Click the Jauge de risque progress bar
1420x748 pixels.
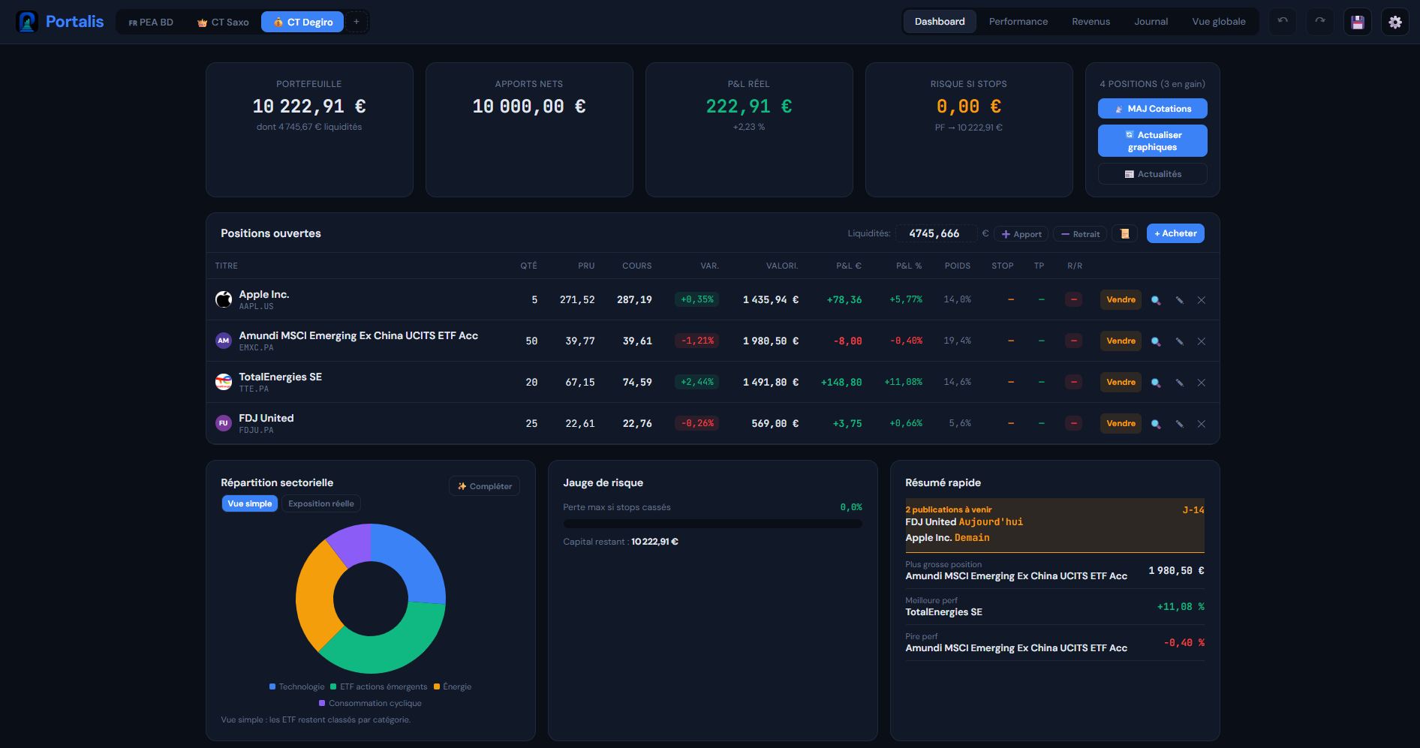click(x=712, y=524)
